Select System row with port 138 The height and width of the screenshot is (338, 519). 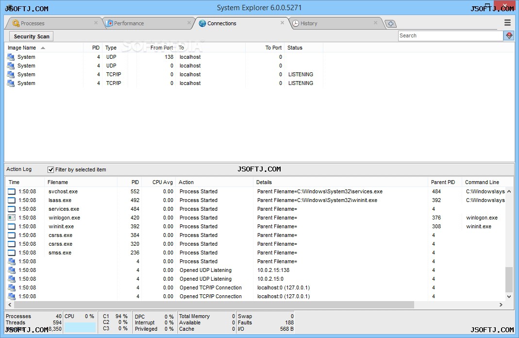pos(164,57)
